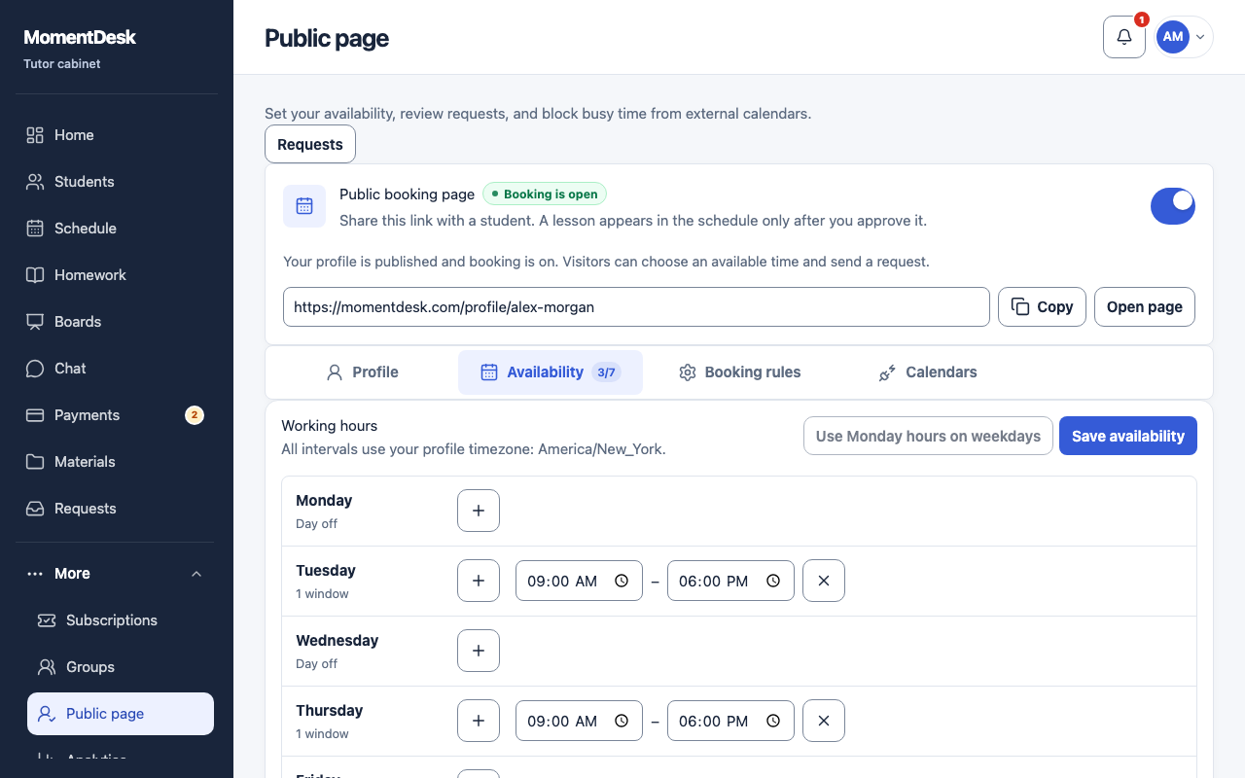Switch to the Profile tab
The height and width of the screenshot is (778, 1245).
pyautogui.click(x=362, y=372)
